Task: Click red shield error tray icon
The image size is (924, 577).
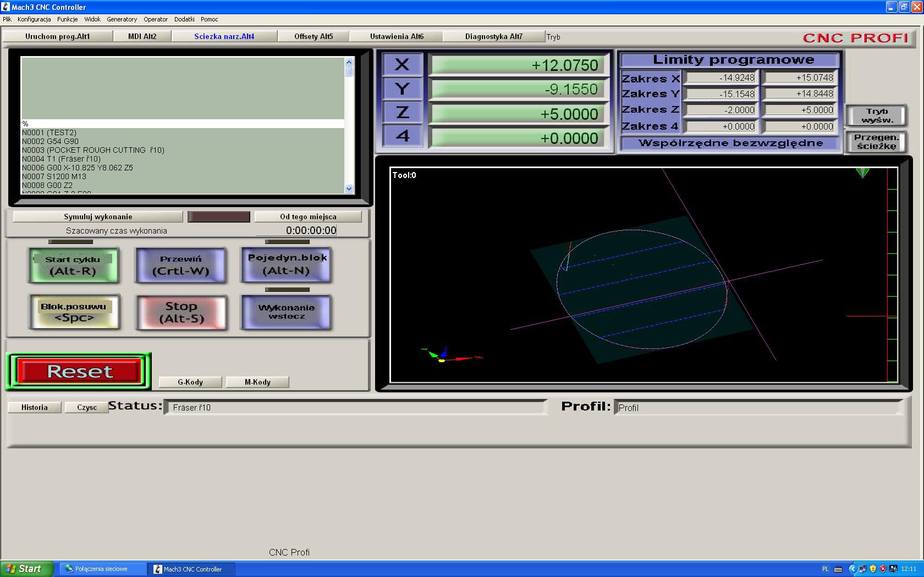Action: (883, 569)
